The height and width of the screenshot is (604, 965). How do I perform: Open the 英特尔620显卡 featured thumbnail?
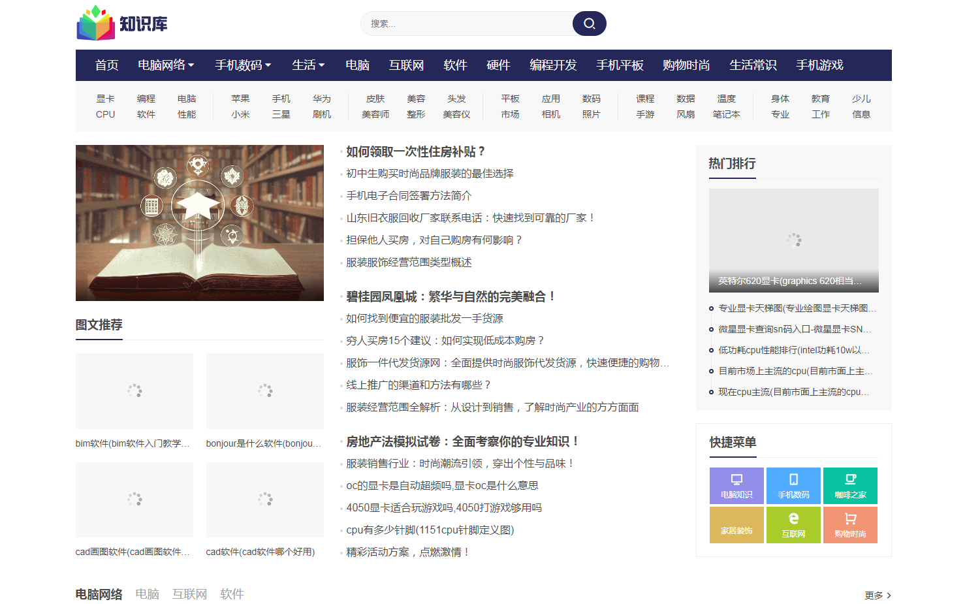794,240
